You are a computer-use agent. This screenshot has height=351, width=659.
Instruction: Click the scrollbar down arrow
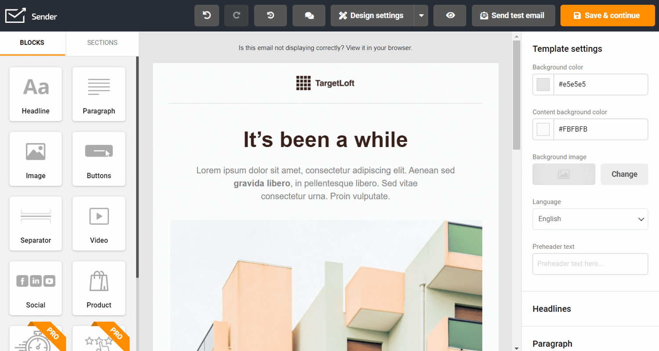517,348
